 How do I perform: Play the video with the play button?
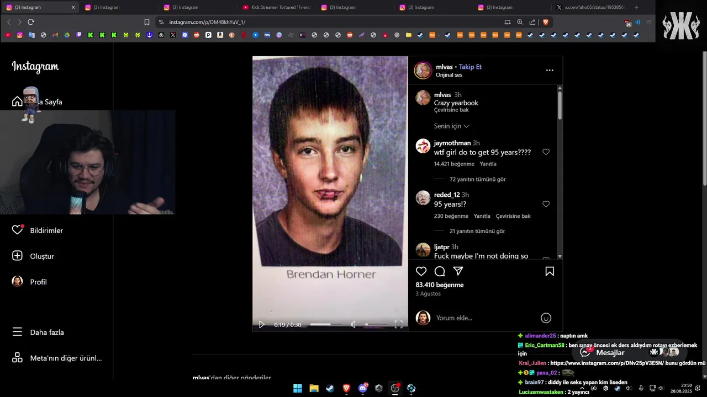262,325
